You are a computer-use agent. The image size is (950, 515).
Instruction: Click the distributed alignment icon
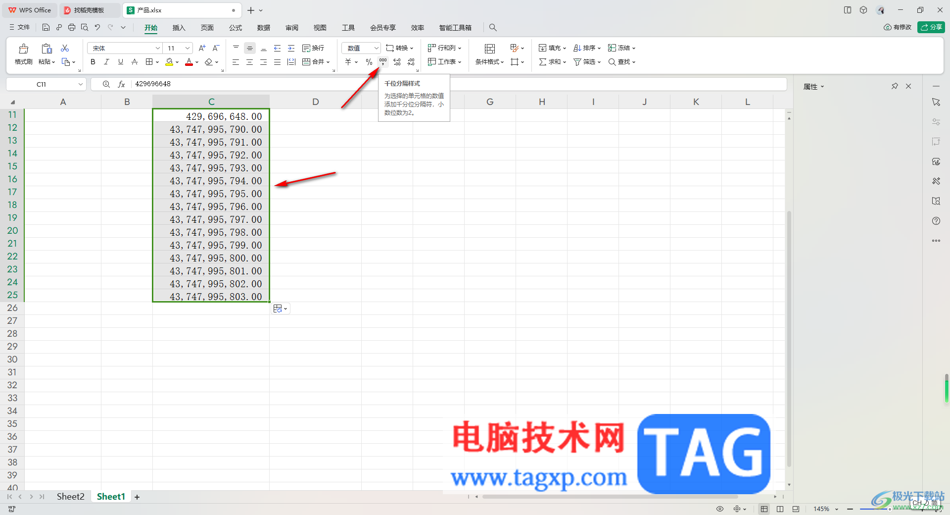click(291, 62)
